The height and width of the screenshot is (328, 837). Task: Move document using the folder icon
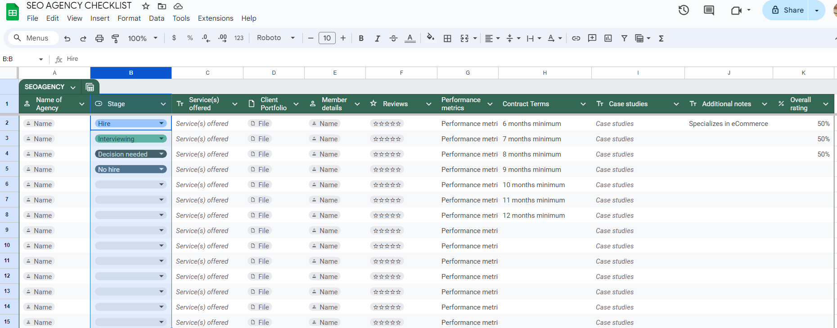click(162, 6)
